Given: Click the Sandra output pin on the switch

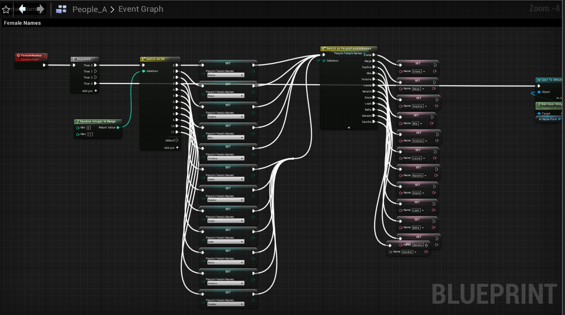Looking at the screenshot, I should pos(374,122).
